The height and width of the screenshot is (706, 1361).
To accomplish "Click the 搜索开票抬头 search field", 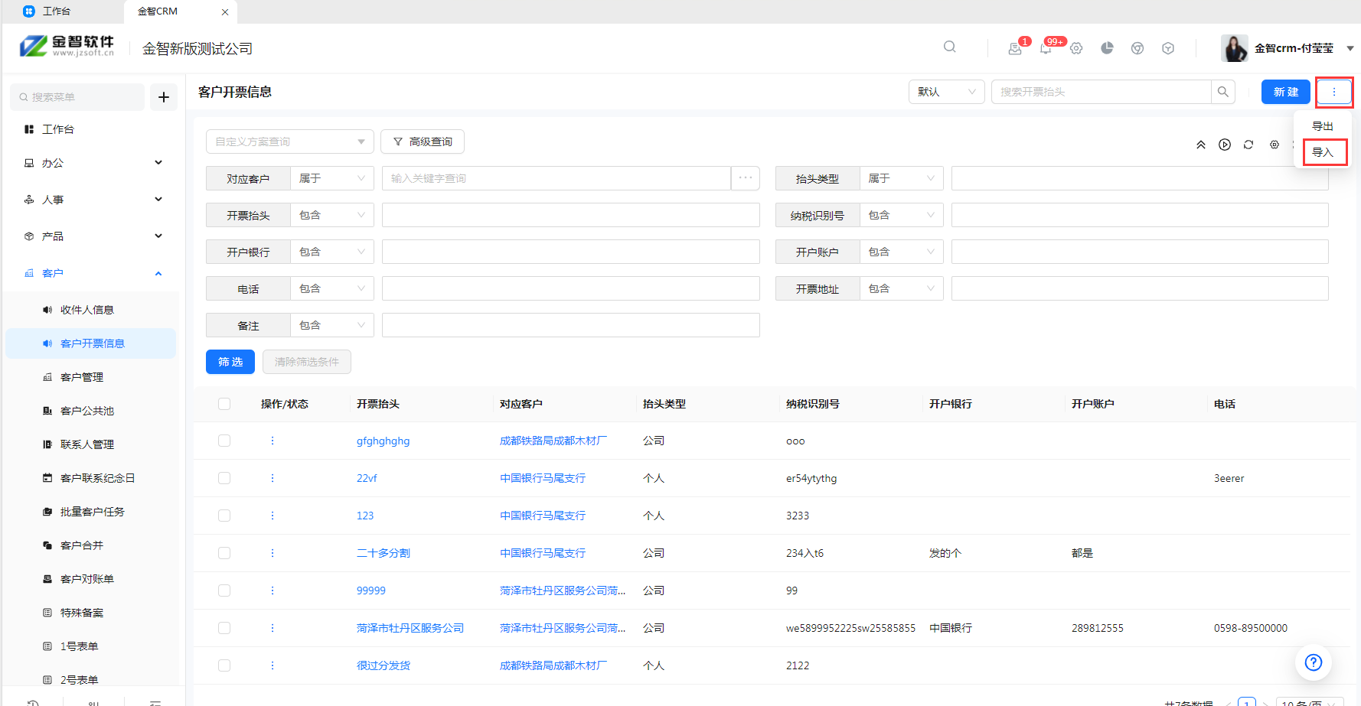I will click(x=1102, y=92).
